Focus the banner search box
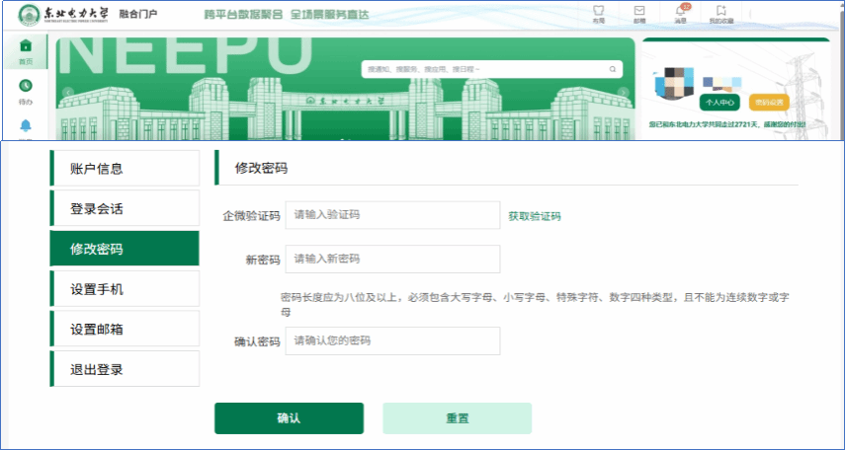Image resolution: width=846 pixels, height=450 pixels. [x=491, y=69]
